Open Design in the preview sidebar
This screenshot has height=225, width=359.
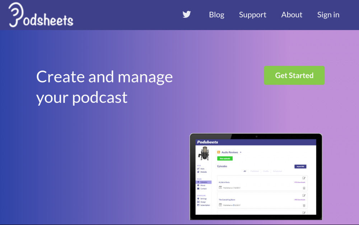click(x=201, y=202)
